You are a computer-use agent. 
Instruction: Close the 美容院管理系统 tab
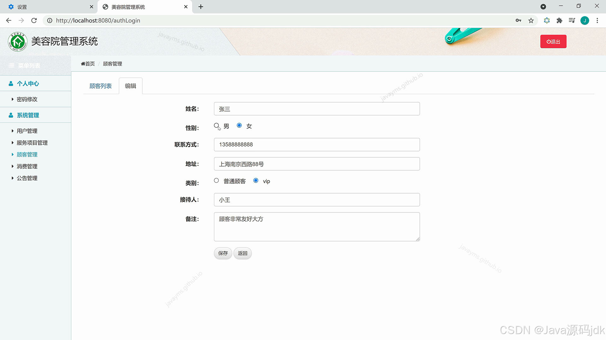(186, 7)
